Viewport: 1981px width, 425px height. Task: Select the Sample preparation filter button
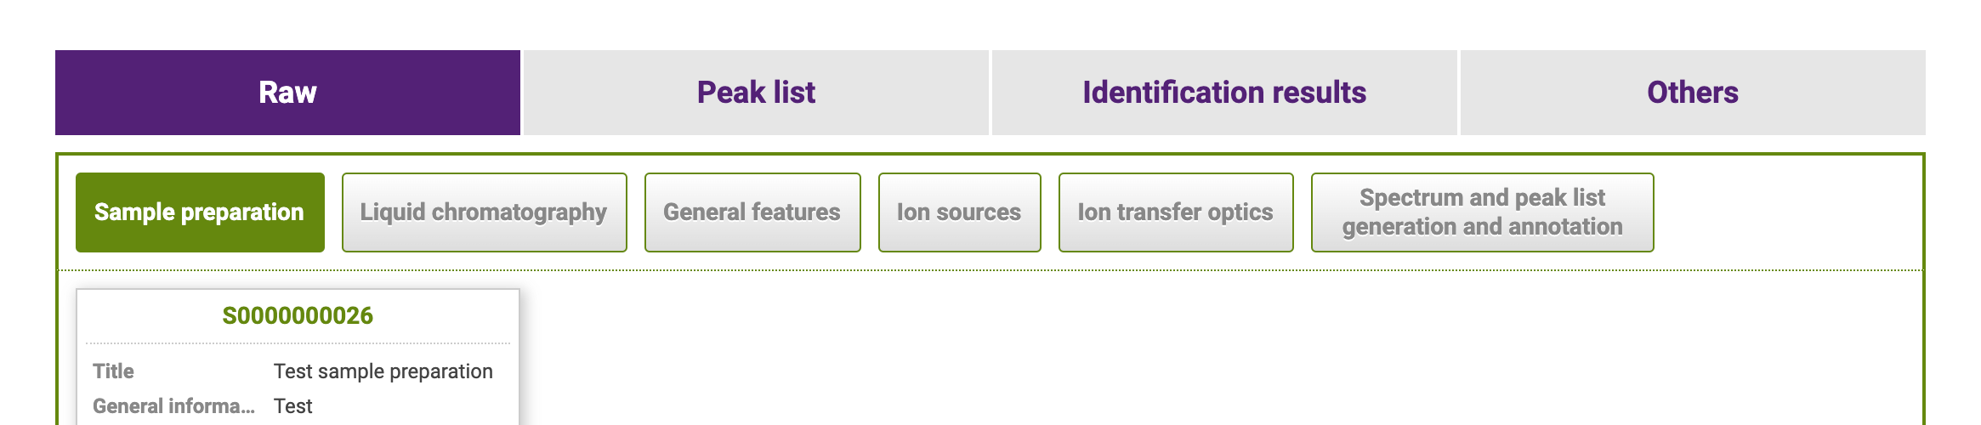pos(200,212)
